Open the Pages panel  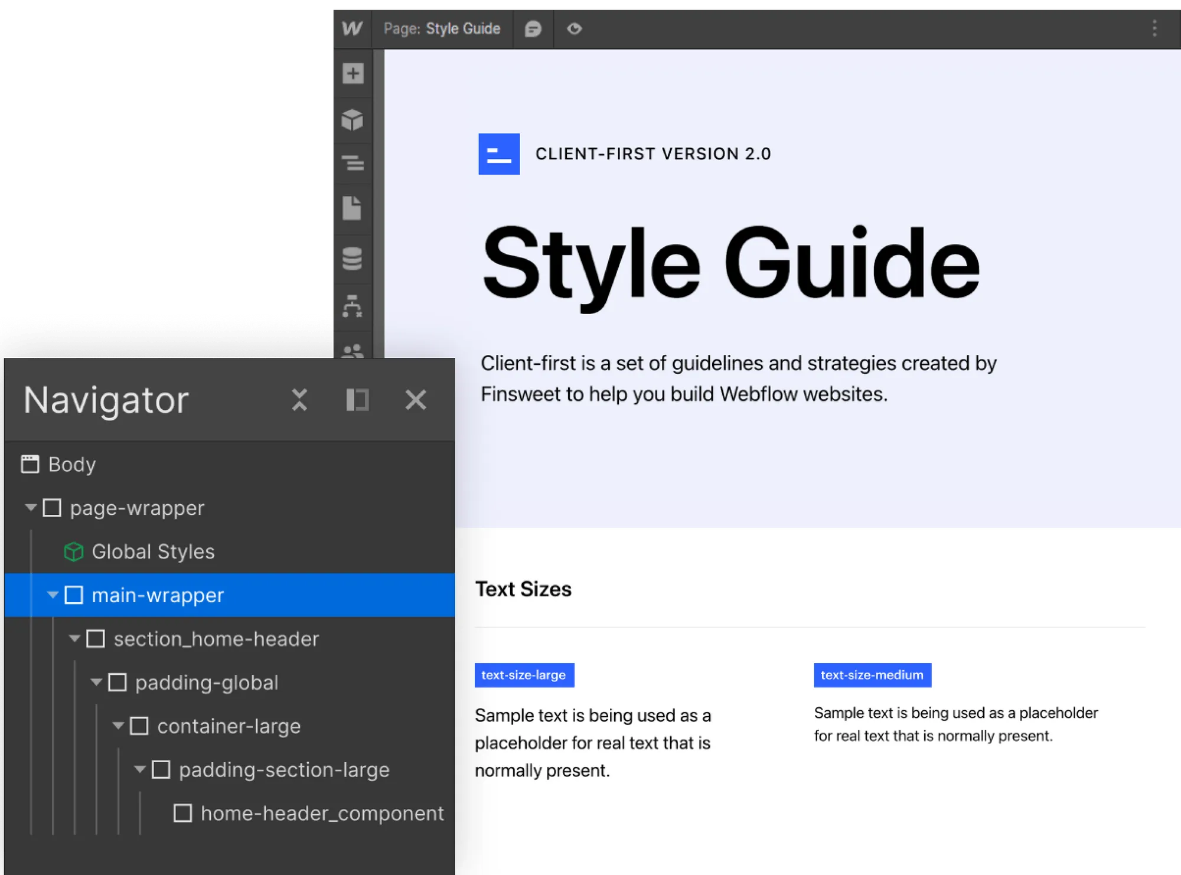pos(352,210)
